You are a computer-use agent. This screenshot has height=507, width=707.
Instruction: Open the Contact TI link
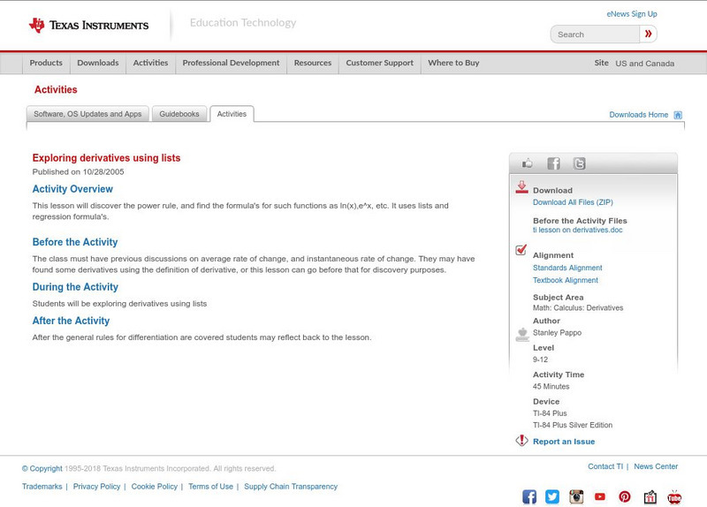[x=605, y=466]
